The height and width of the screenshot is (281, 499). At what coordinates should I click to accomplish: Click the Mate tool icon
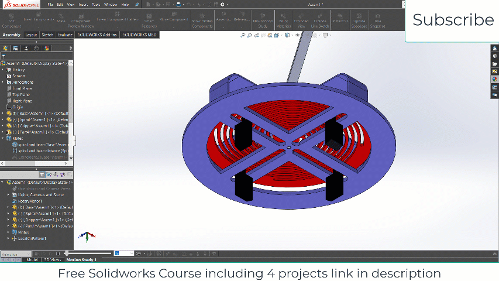pos(61,18)
